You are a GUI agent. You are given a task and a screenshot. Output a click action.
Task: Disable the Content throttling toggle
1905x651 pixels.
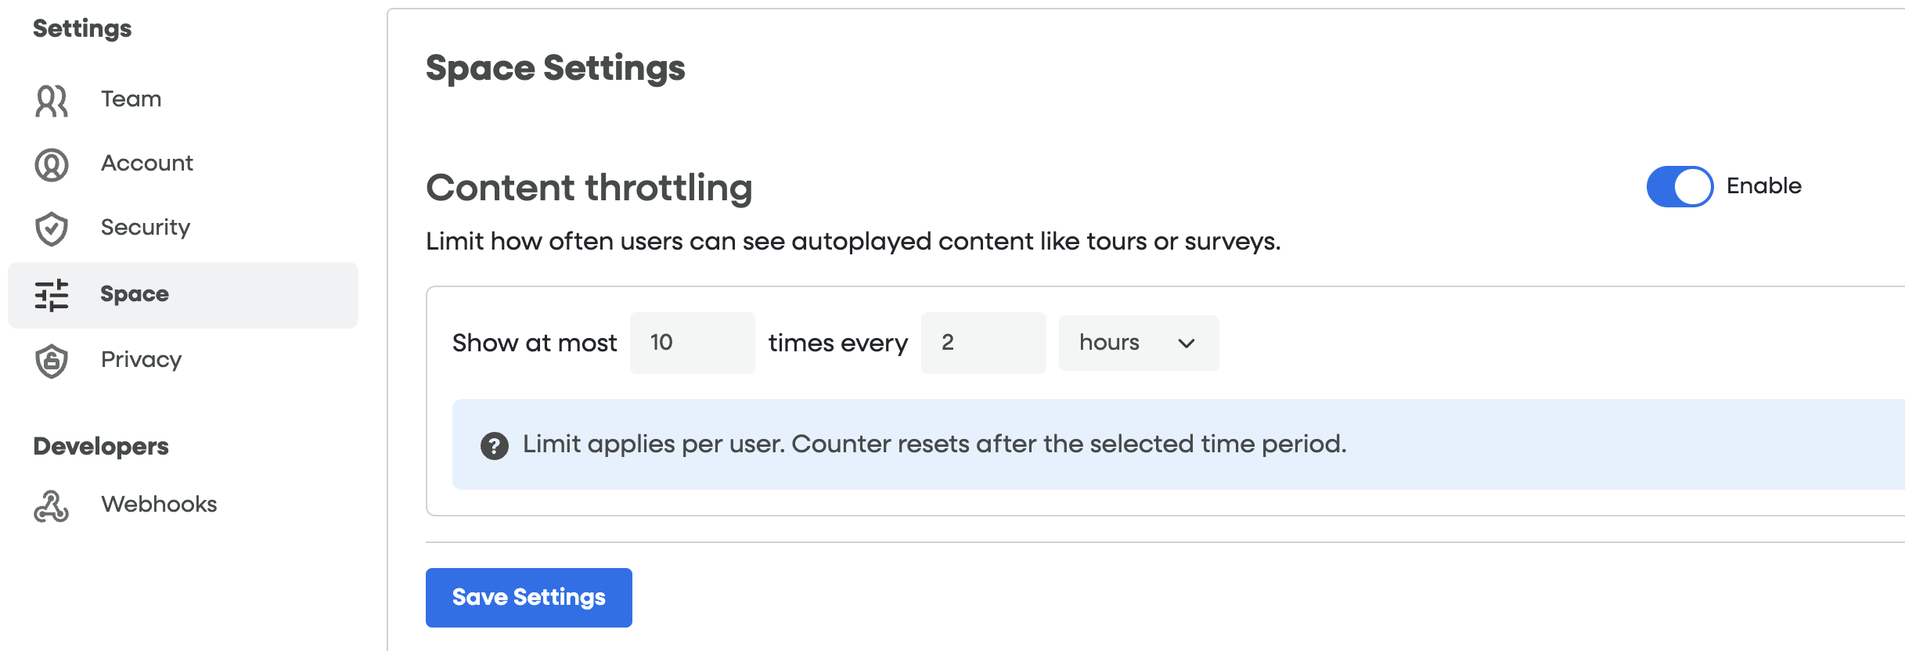(x=1679, y=187)
